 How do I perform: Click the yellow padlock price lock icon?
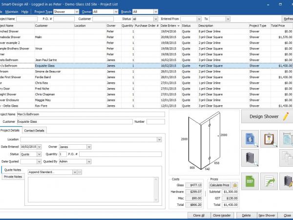point(235,185)
